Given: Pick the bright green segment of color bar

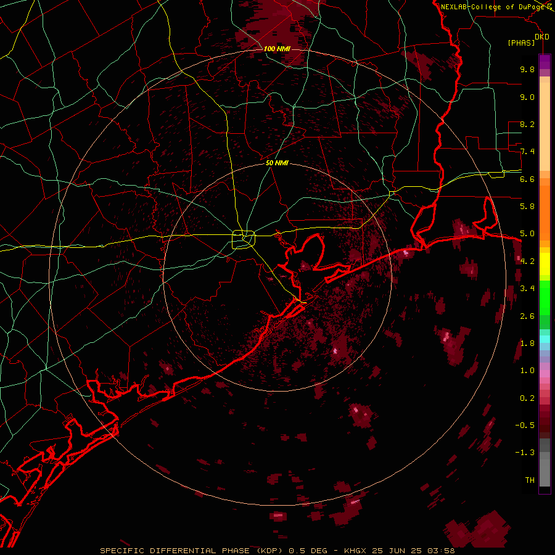Looking at the screenshot, I should (545, 297).
